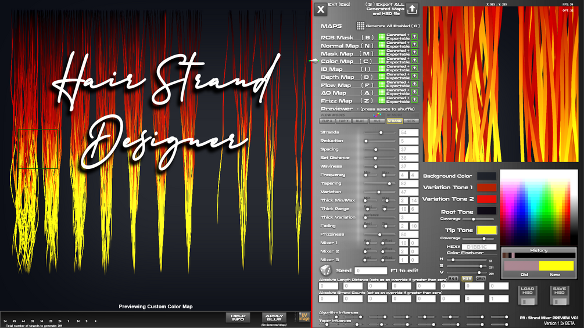Click the Generate All Enabled grid icon
The height and width of the screenshot is (328, 584).
click(x=360, y=26)
